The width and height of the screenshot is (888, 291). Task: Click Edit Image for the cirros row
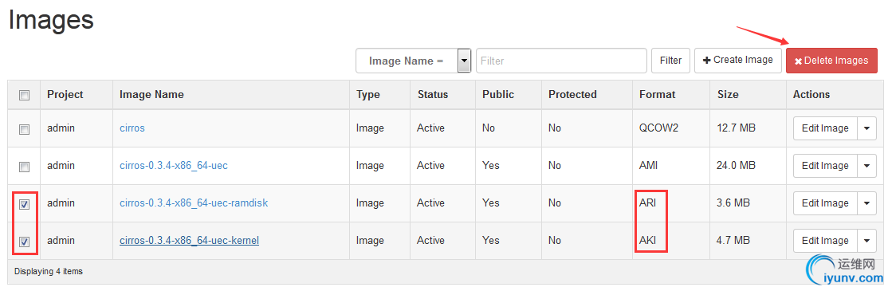[825, 128]
